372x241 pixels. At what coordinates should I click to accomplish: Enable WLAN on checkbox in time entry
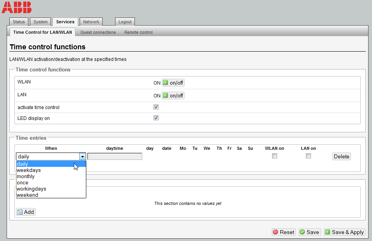point(274,156)
